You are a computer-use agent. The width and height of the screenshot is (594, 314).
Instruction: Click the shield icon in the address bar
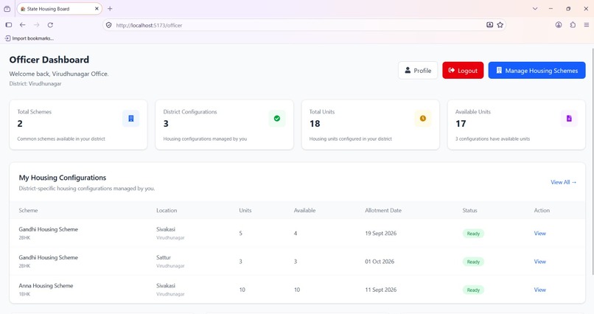pyautogui.click(x=109, y=25)
